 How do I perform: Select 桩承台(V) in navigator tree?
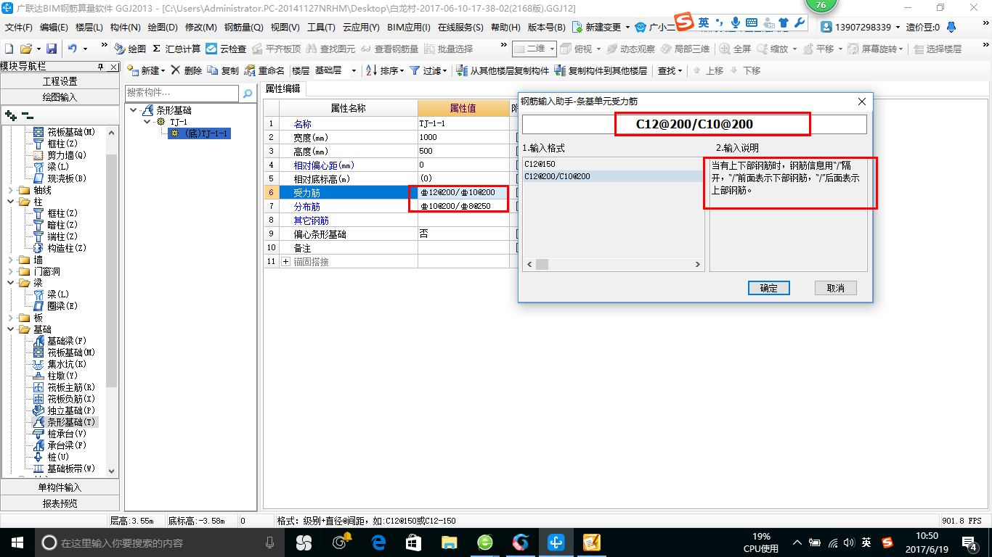click(67, 434)
